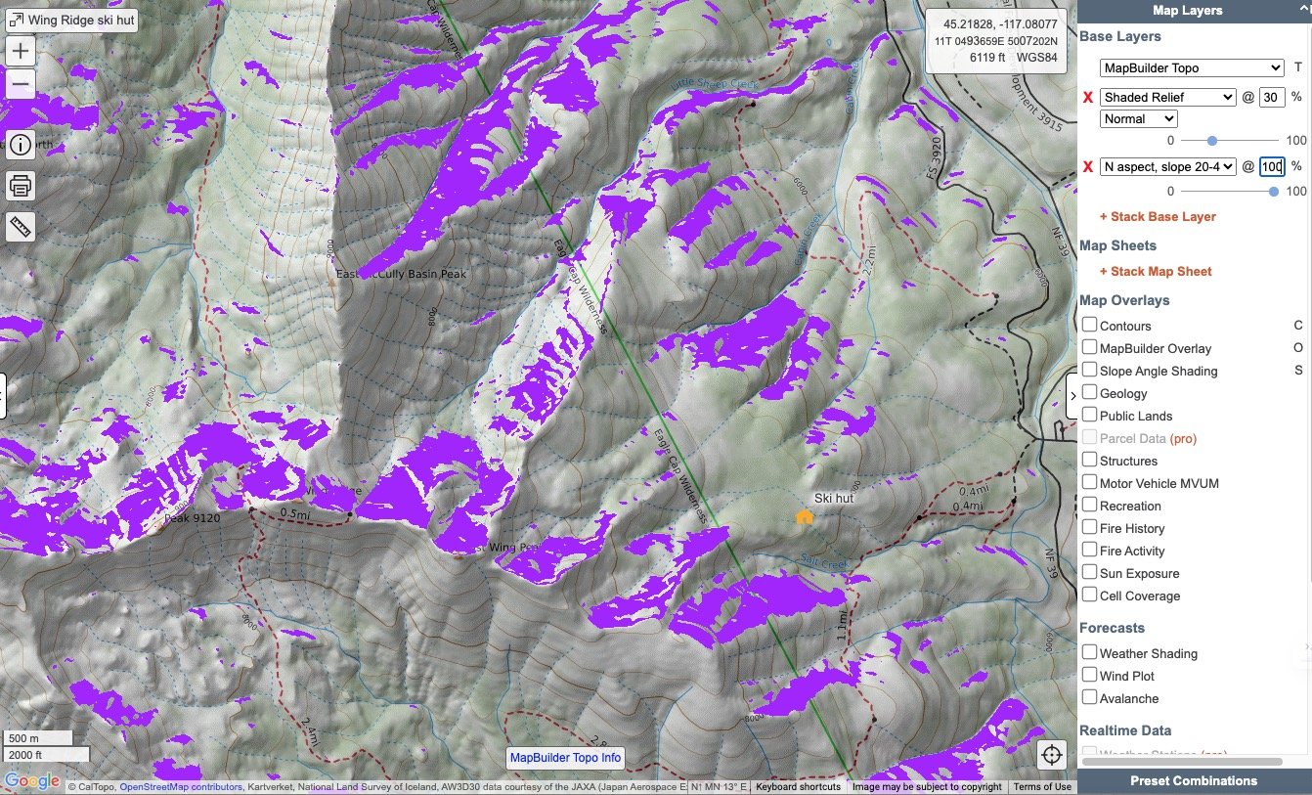Click the Map Overlays section heading

(1124, 300)
